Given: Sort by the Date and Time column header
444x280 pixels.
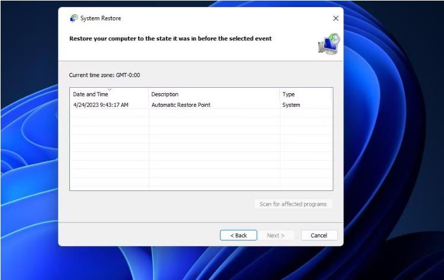Looking at the screenshot, I should click(109, 94).
